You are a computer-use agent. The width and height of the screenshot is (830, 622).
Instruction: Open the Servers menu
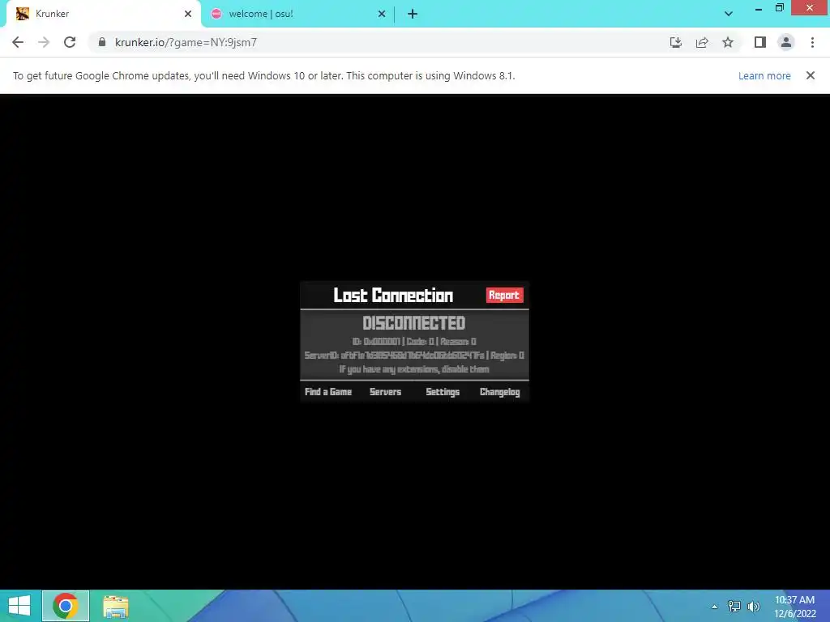(385, 392)
